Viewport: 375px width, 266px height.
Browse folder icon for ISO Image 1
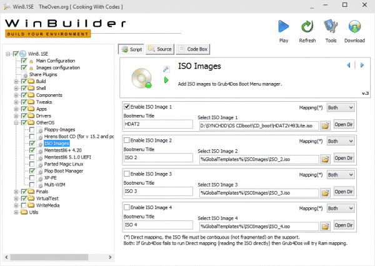click(325, 126)
